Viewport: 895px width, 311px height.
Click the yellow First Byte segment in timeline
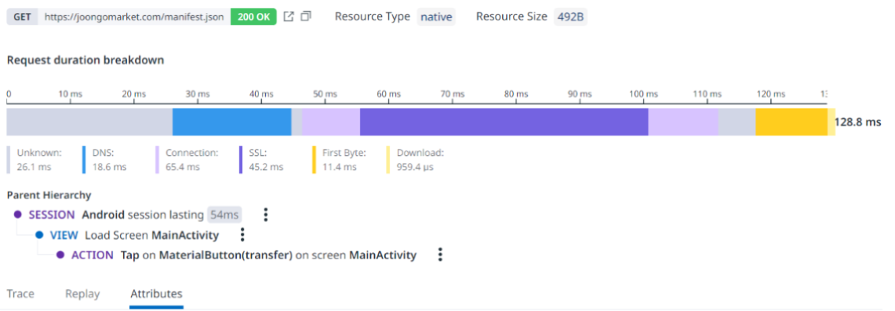point(791,122)
